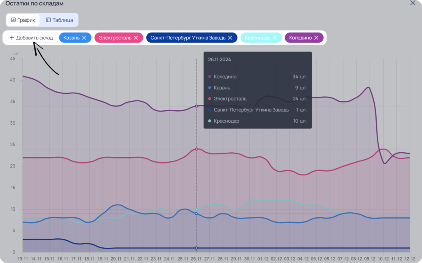Close the Остатки по складам dialog
This screenshot has height=263, width=422.
413,3
